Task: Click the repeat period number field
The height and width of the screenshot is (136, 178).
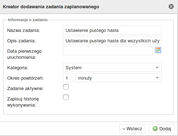Action: [68, 78]
